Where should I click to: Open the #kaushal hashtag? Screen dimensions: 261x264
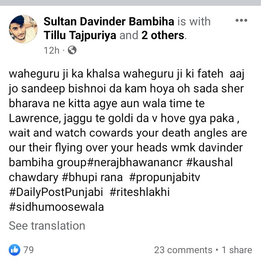click(210, 162)
